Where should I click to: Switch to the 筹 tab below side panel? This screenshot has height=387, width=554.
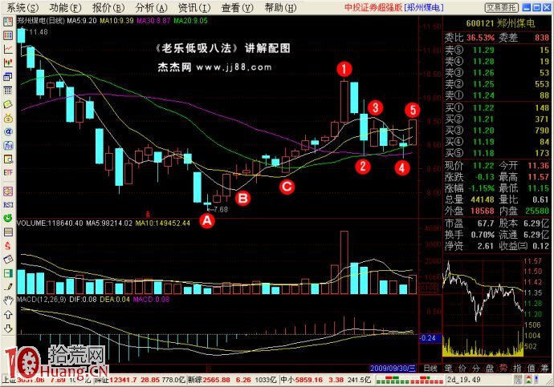pos(544,369)
